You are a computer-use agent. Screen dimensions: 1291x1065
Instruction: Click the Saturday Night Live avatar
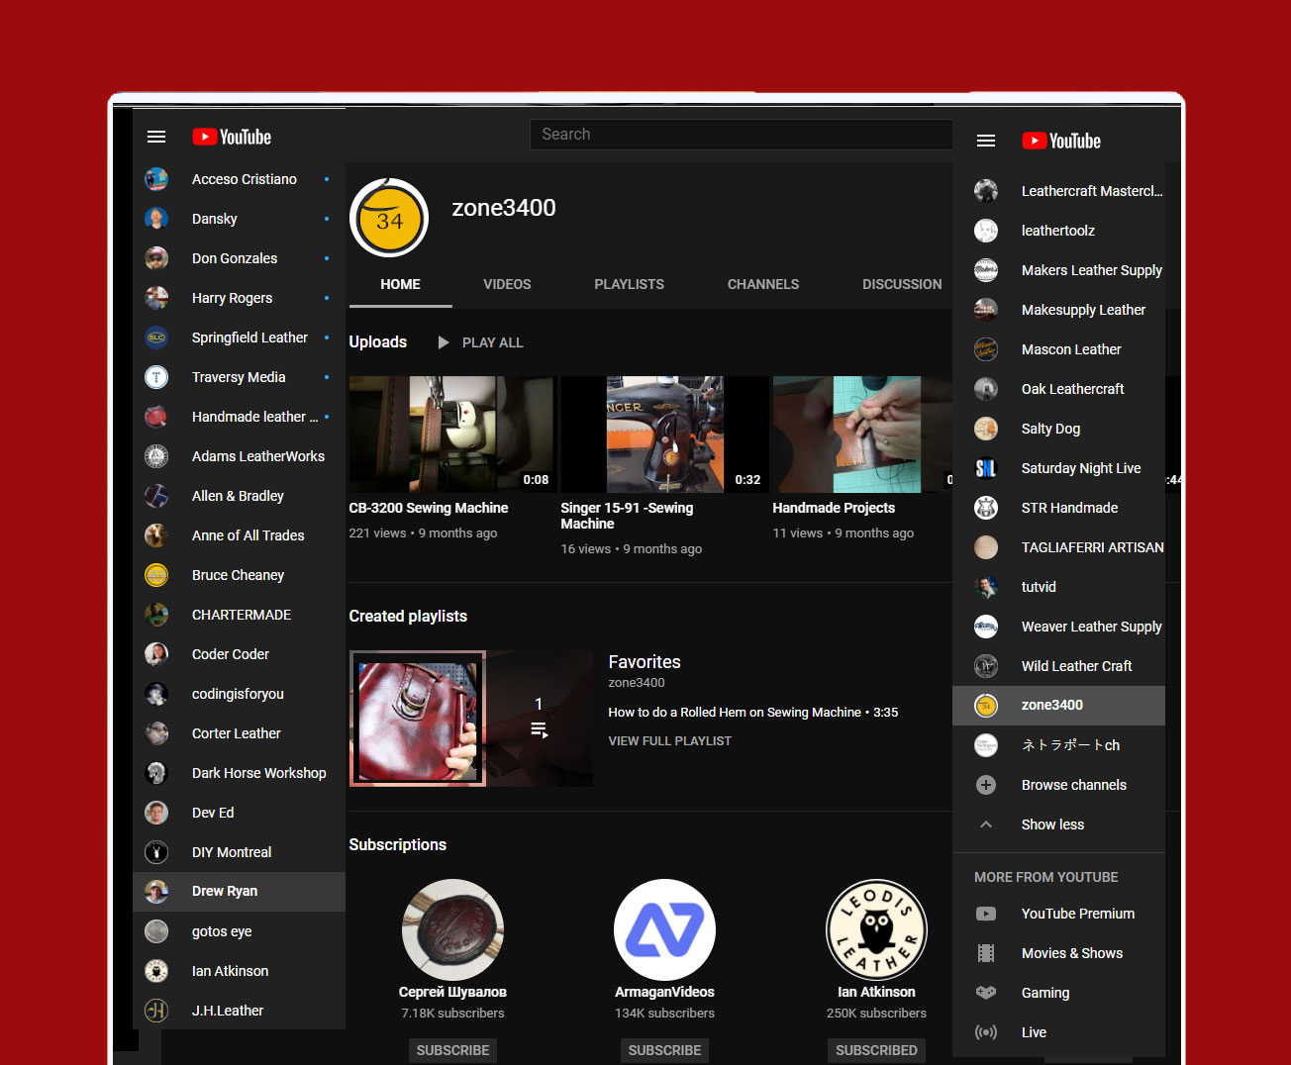pos(986,468)
